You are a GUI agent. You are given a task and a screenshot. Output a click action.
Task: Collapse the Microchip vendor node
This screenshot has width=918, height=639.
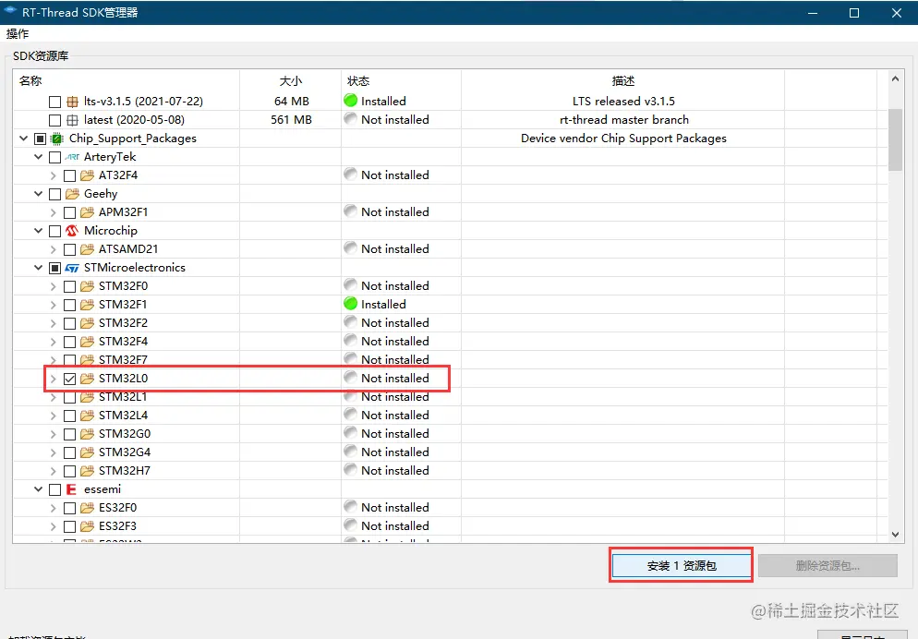(x=39, y=231)
